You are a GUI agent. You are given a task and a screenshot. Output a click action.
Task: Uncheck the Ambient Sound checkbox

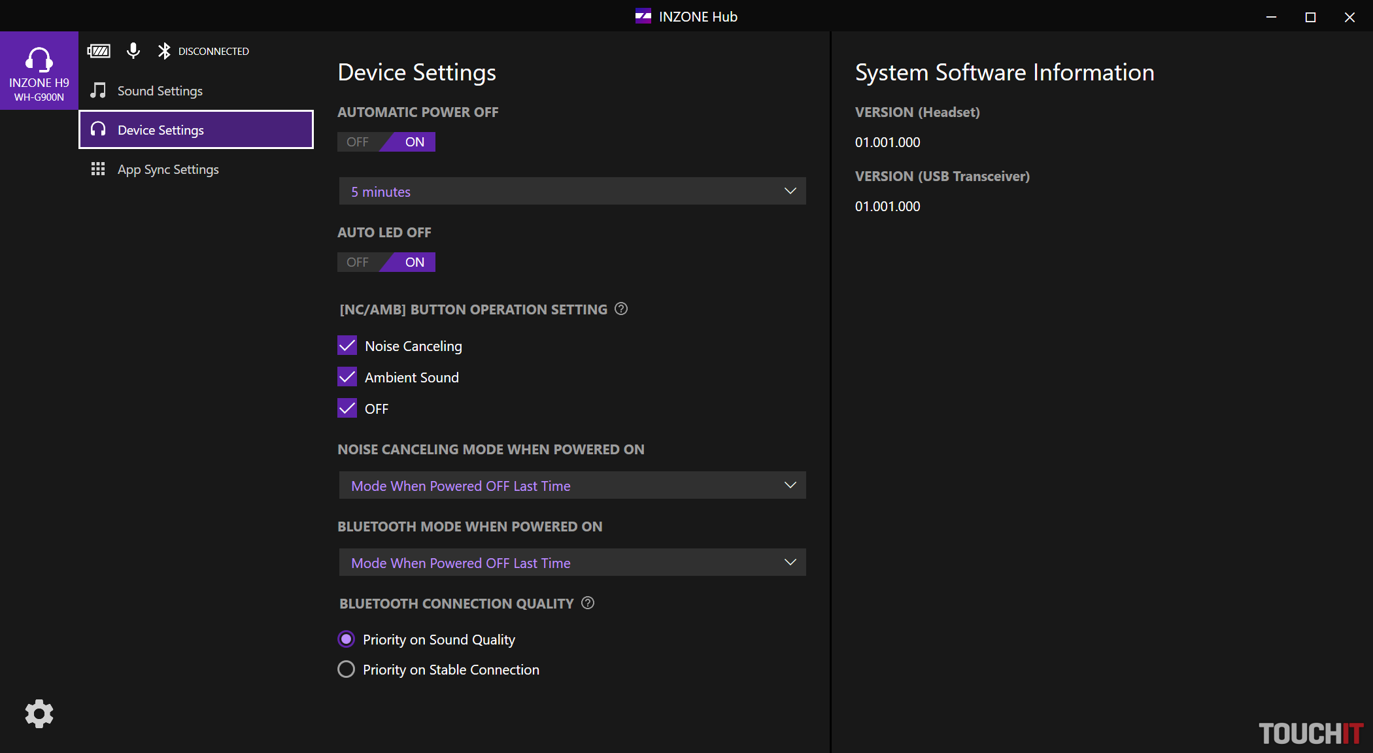pyautogui.click(x=347, y=377)
